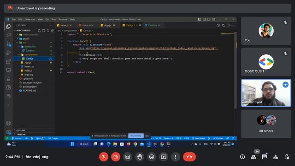This screenshot has width=295, height=166.
Task: Click the Collapse Folders icon in Explorer
Action: click(x=52, y=30)
